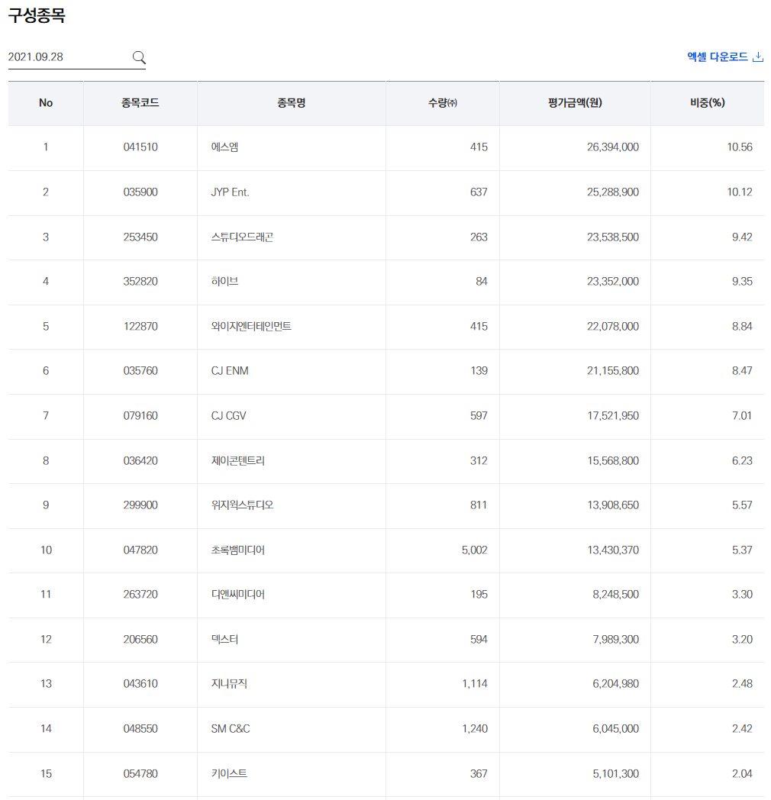This screenshot has height=800, width=771.
Task: Click the stock name 위지윅스튜디오
Action: tap(243, 505)
